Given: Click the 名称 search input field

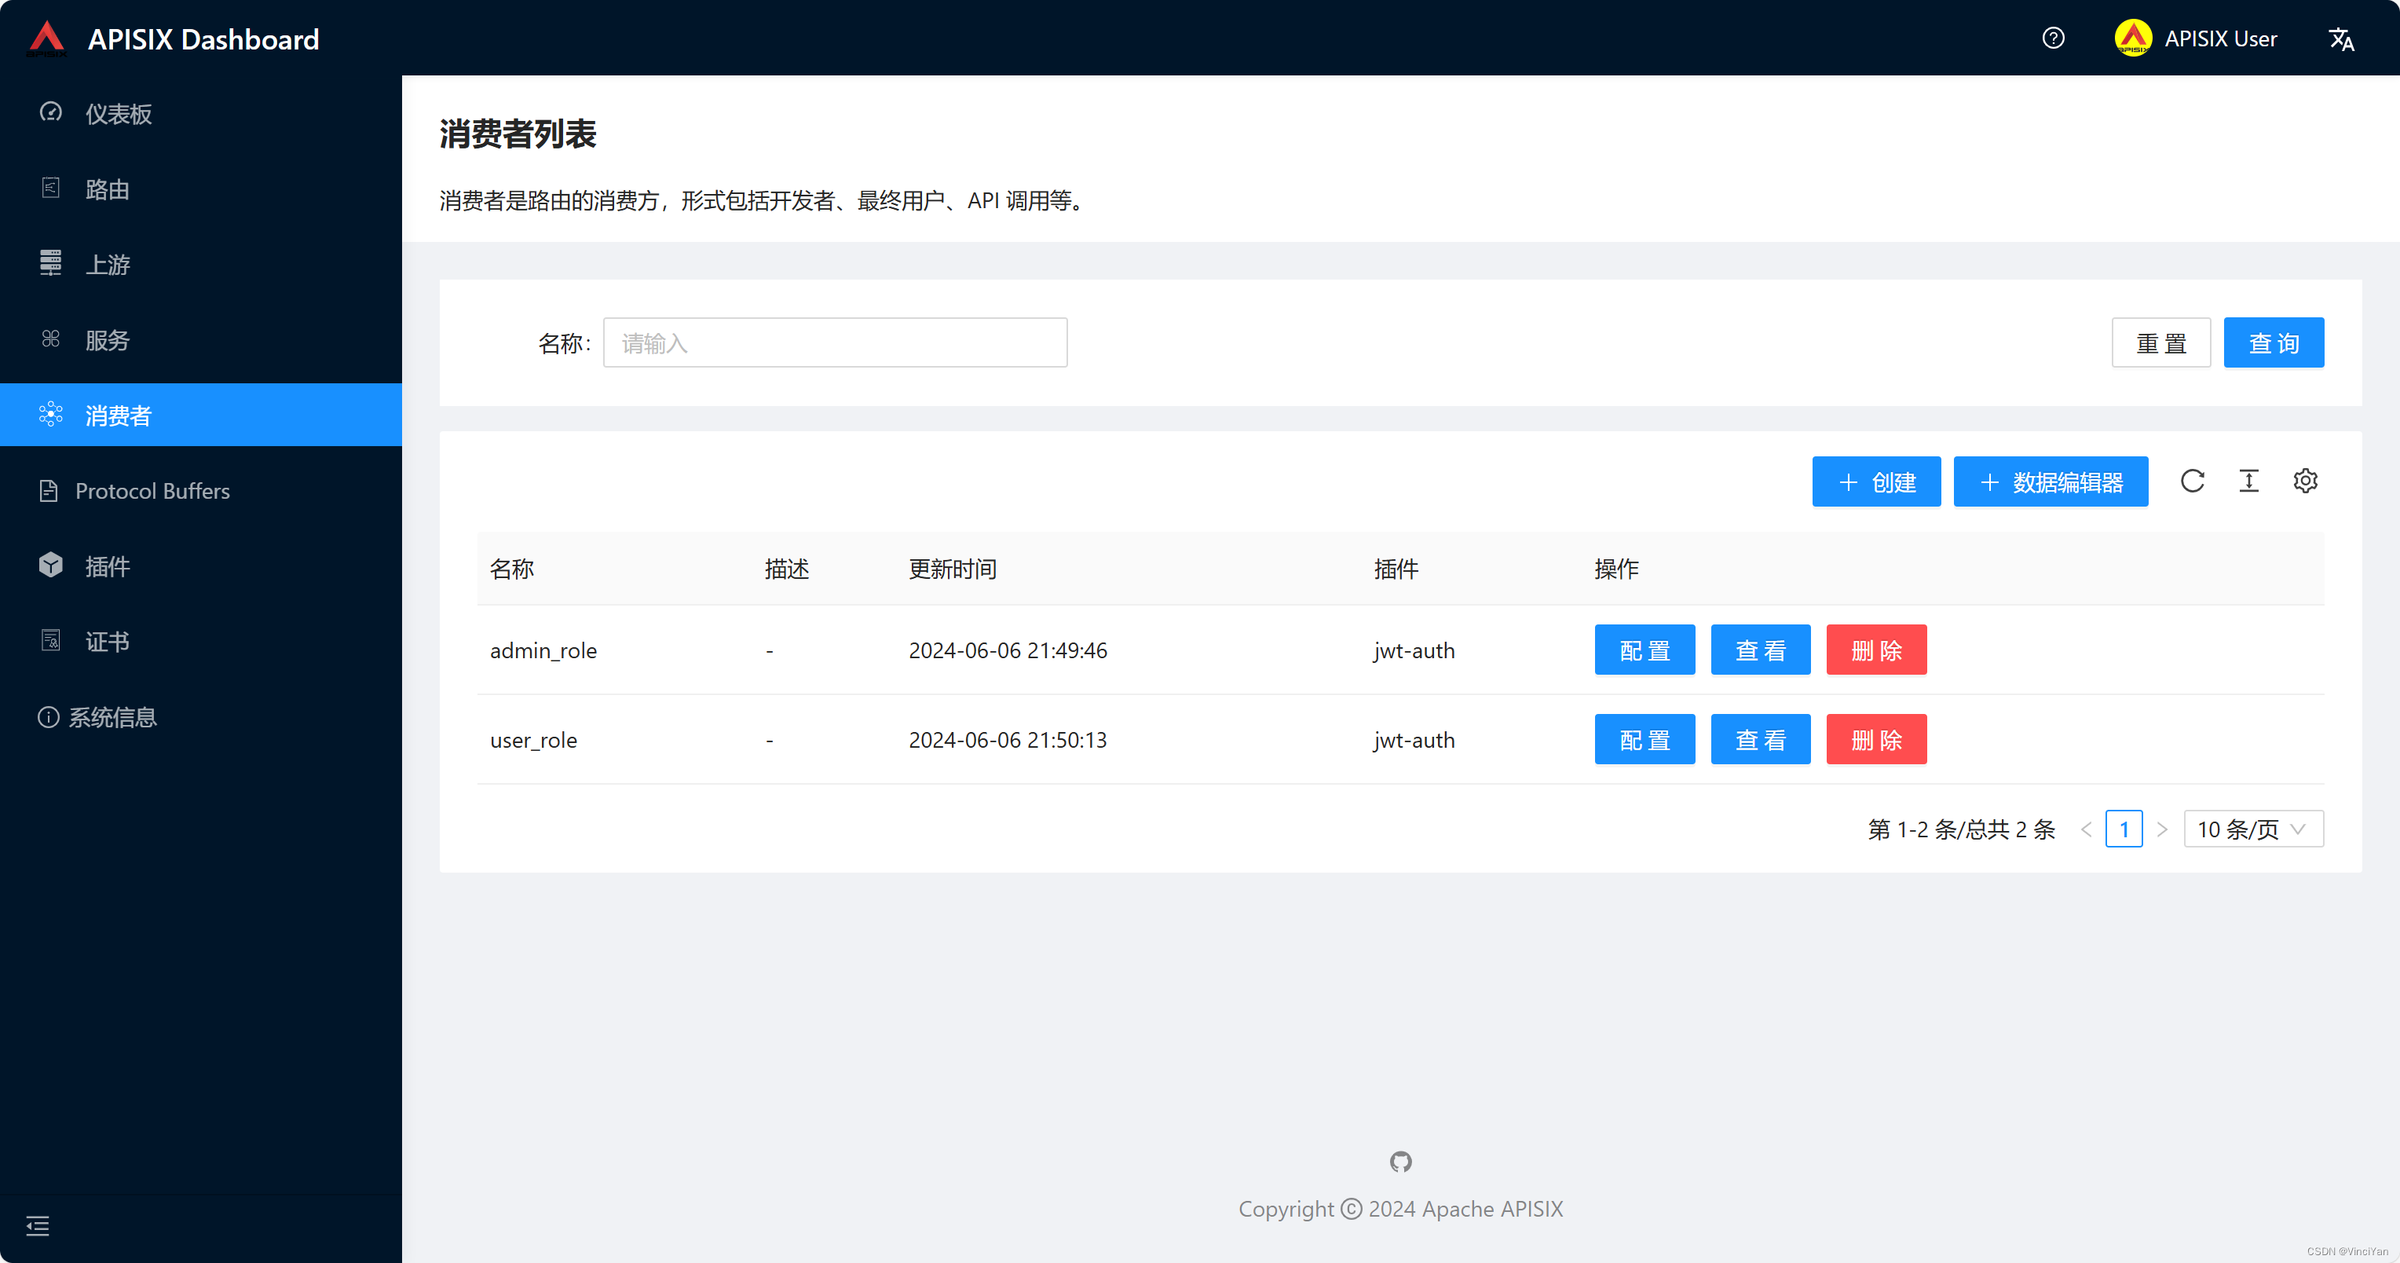Looking at the screenshot, I should [835, 342].
